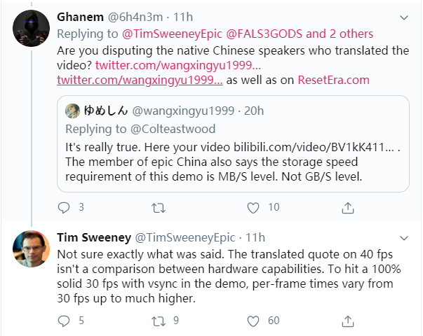Reply to Tim Sweeney's tweet

point(64,320)
